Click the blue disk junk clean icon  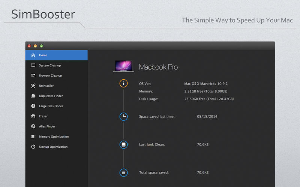click(124, 145)
